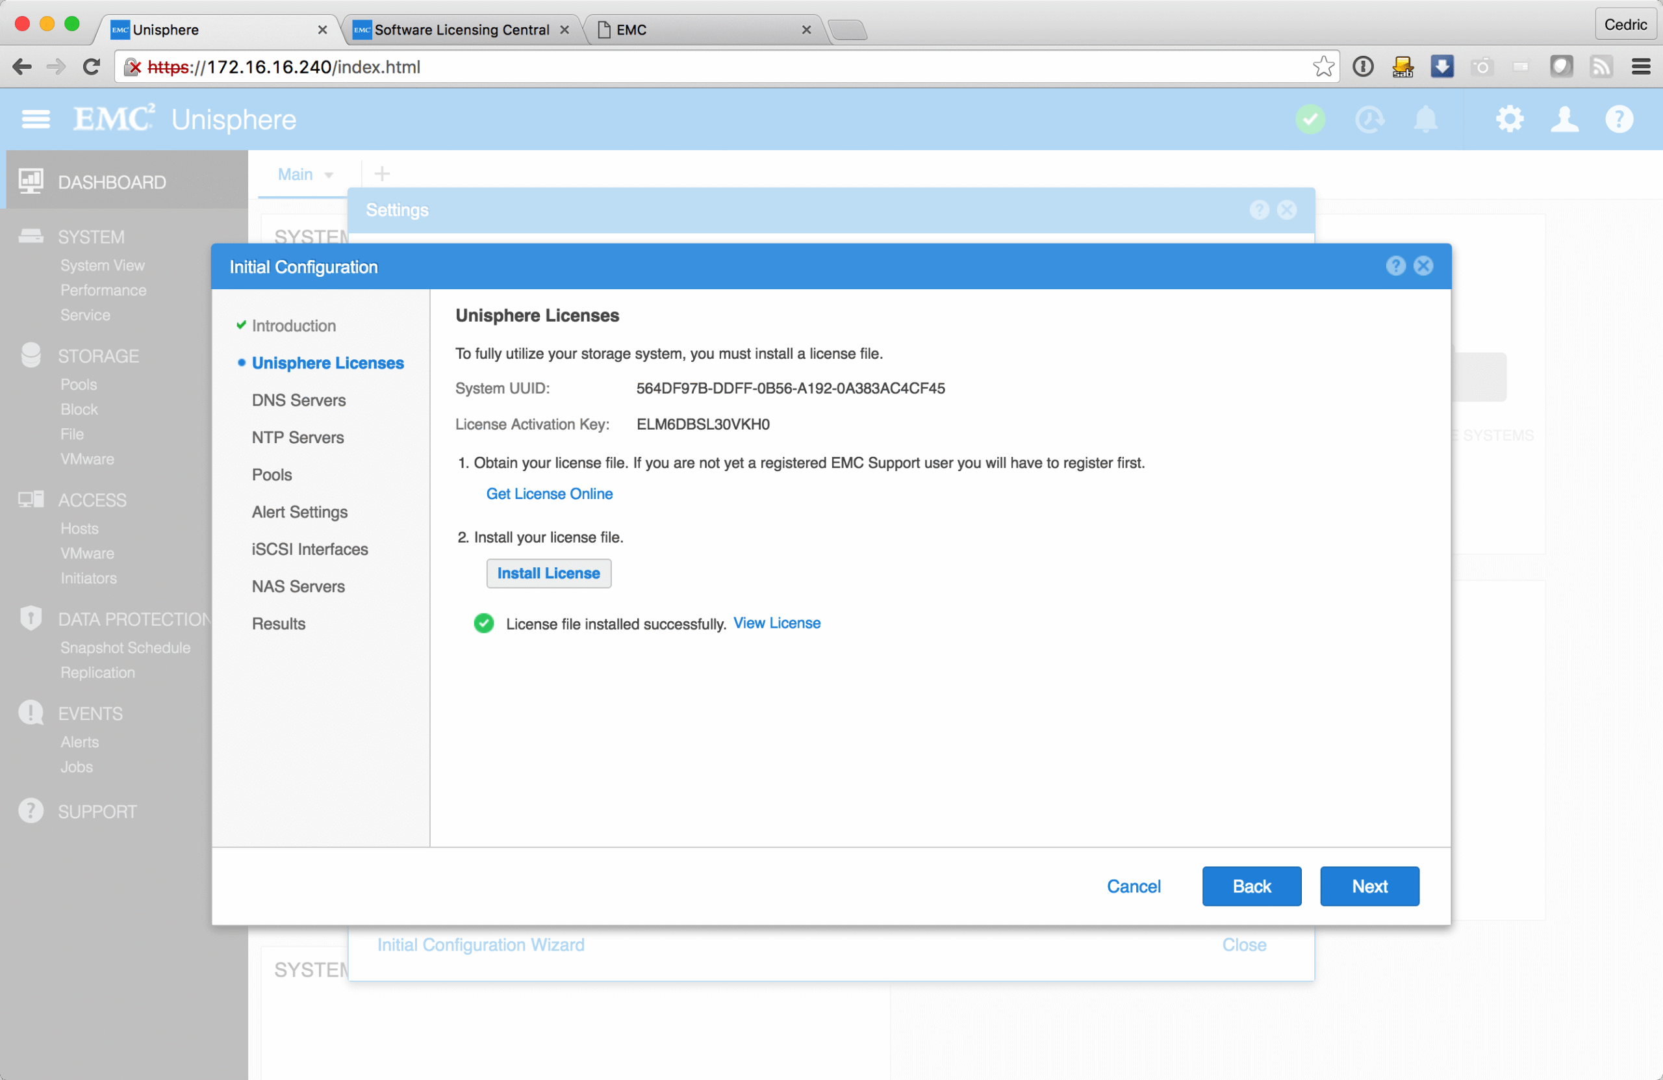This screenshot has width=1663, height=1080.
Task: Click the user profile icon
Action: click(1564, 120)
